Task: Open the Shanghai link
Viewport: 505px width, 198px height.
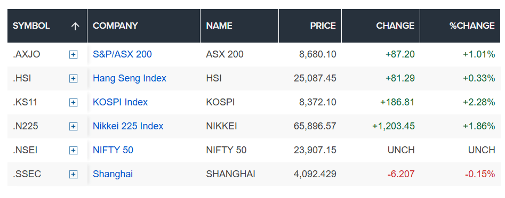Action: pos(113,174)
